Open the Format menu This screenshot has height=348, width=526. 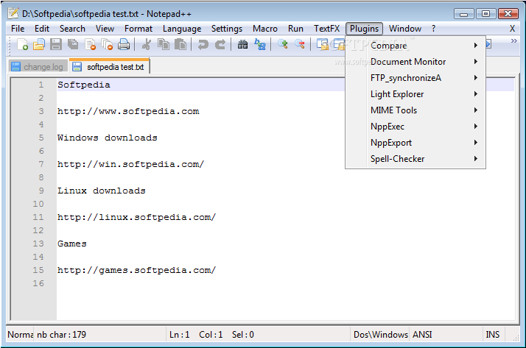[x=138, y=29]
